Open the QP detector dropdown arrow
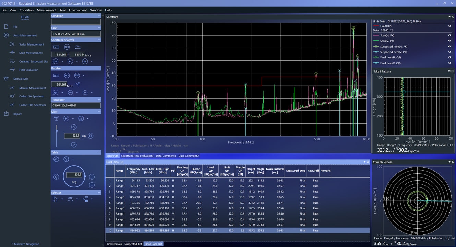Viewport: 456px width, 247px height. (x=62, y=93)
